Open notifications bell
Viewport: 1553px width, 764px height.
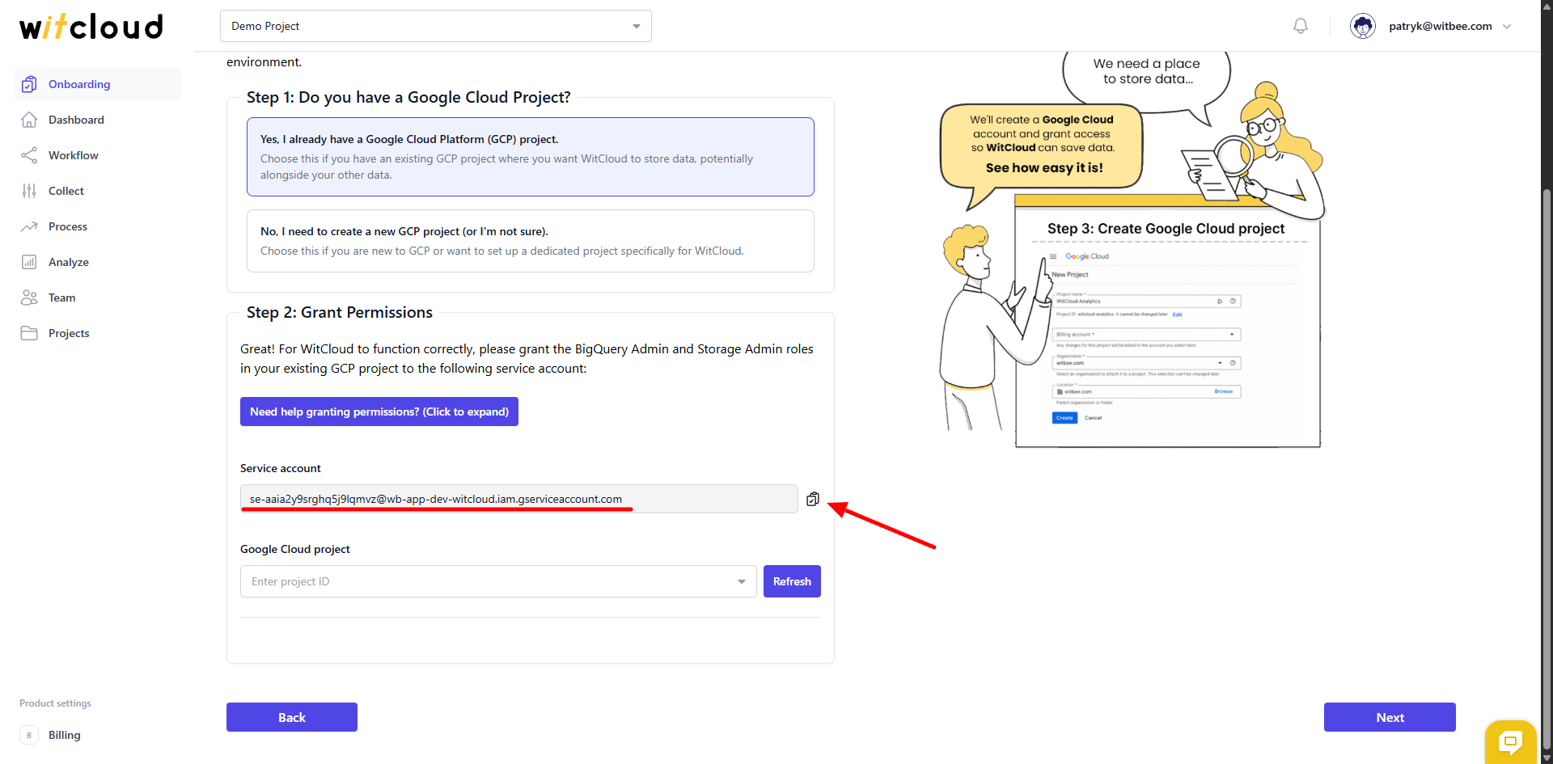[x=1301, y=26]
